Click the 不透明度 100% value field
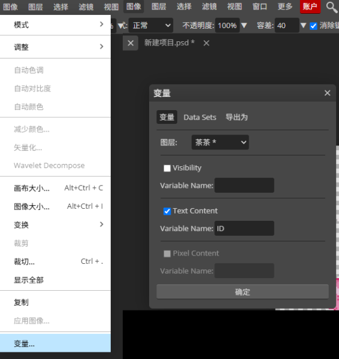This screenshot has width=339, height=359. [228, 25]
